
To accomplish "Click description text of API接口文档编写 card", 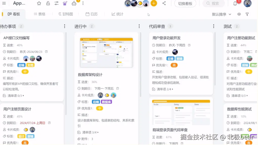I will [x=31, y=87].
